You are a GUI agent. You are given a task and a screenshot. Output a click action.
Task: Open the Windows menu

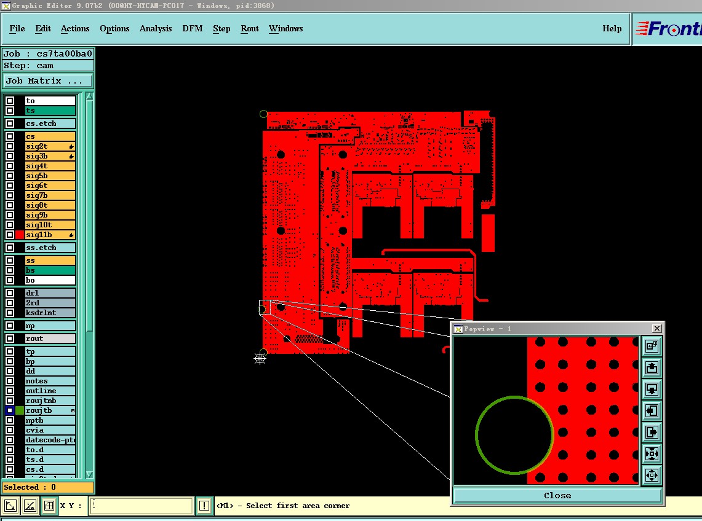286,29
